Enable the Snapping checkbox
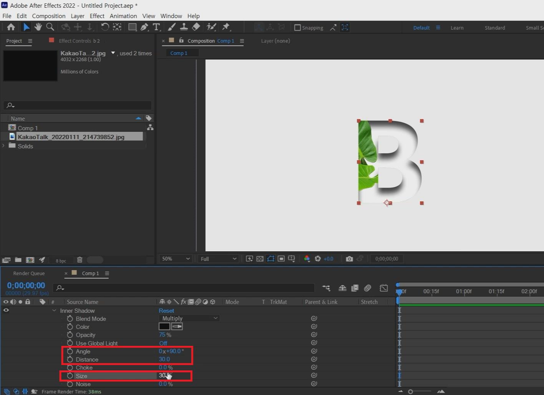 pyautogui.click(x=297, y=28)
